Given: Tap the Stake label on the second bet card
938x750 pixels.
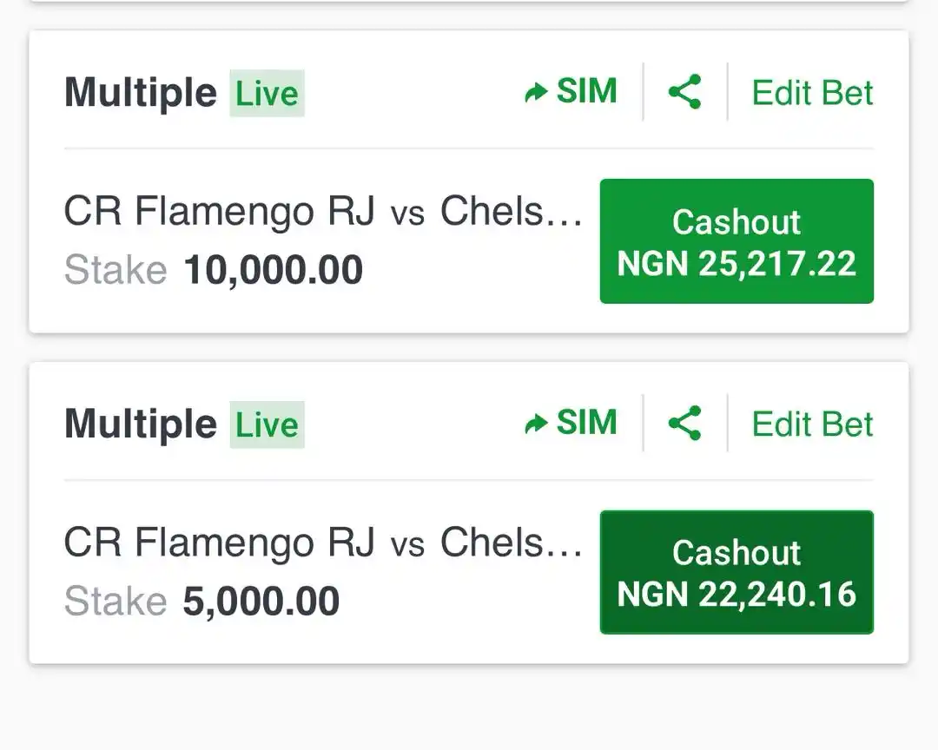Looking at the screenshot, I should (116, 601).
